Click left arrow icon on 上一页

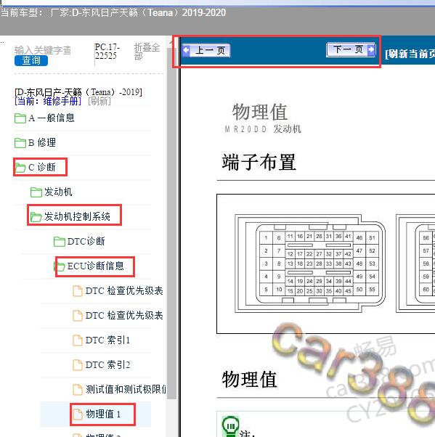(x=186, y=50)
